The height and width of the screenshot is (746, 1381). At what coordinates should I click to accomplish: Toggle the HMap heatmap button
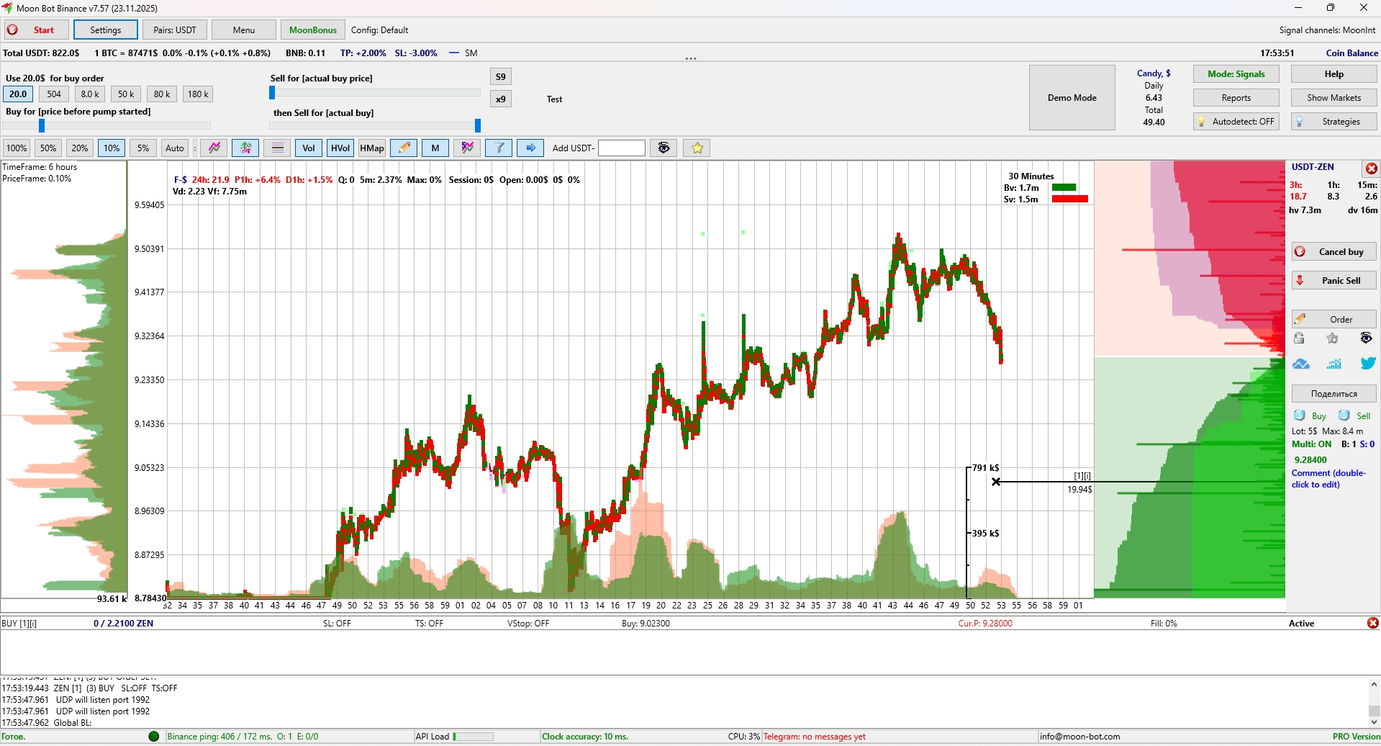coord(372,148)
